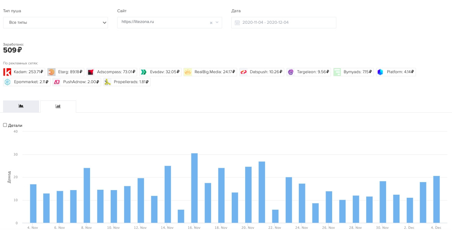Click the Etarg network logo icon

(x=52, y=72)
